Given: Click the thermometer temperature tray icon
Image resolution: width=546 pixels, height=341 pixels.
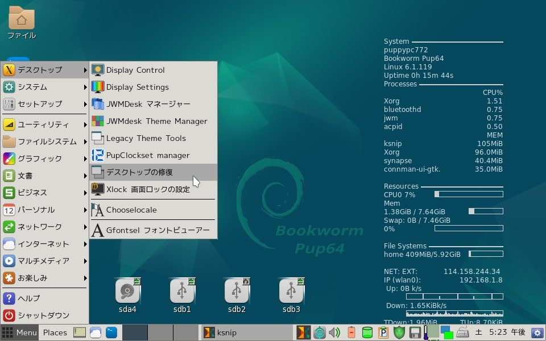Looking at the screenshot, I should click(x=425, y=332).
